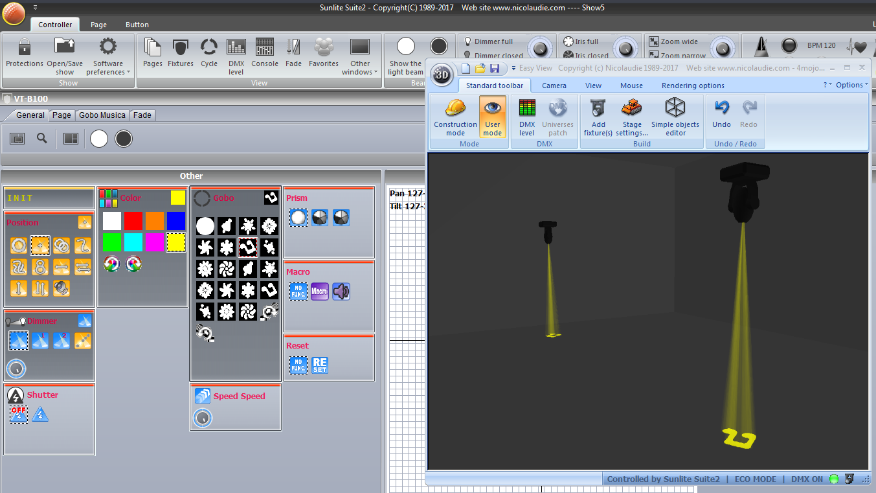
Task: Select the figure-8 movement in Position panel
Action: [40, 266]
